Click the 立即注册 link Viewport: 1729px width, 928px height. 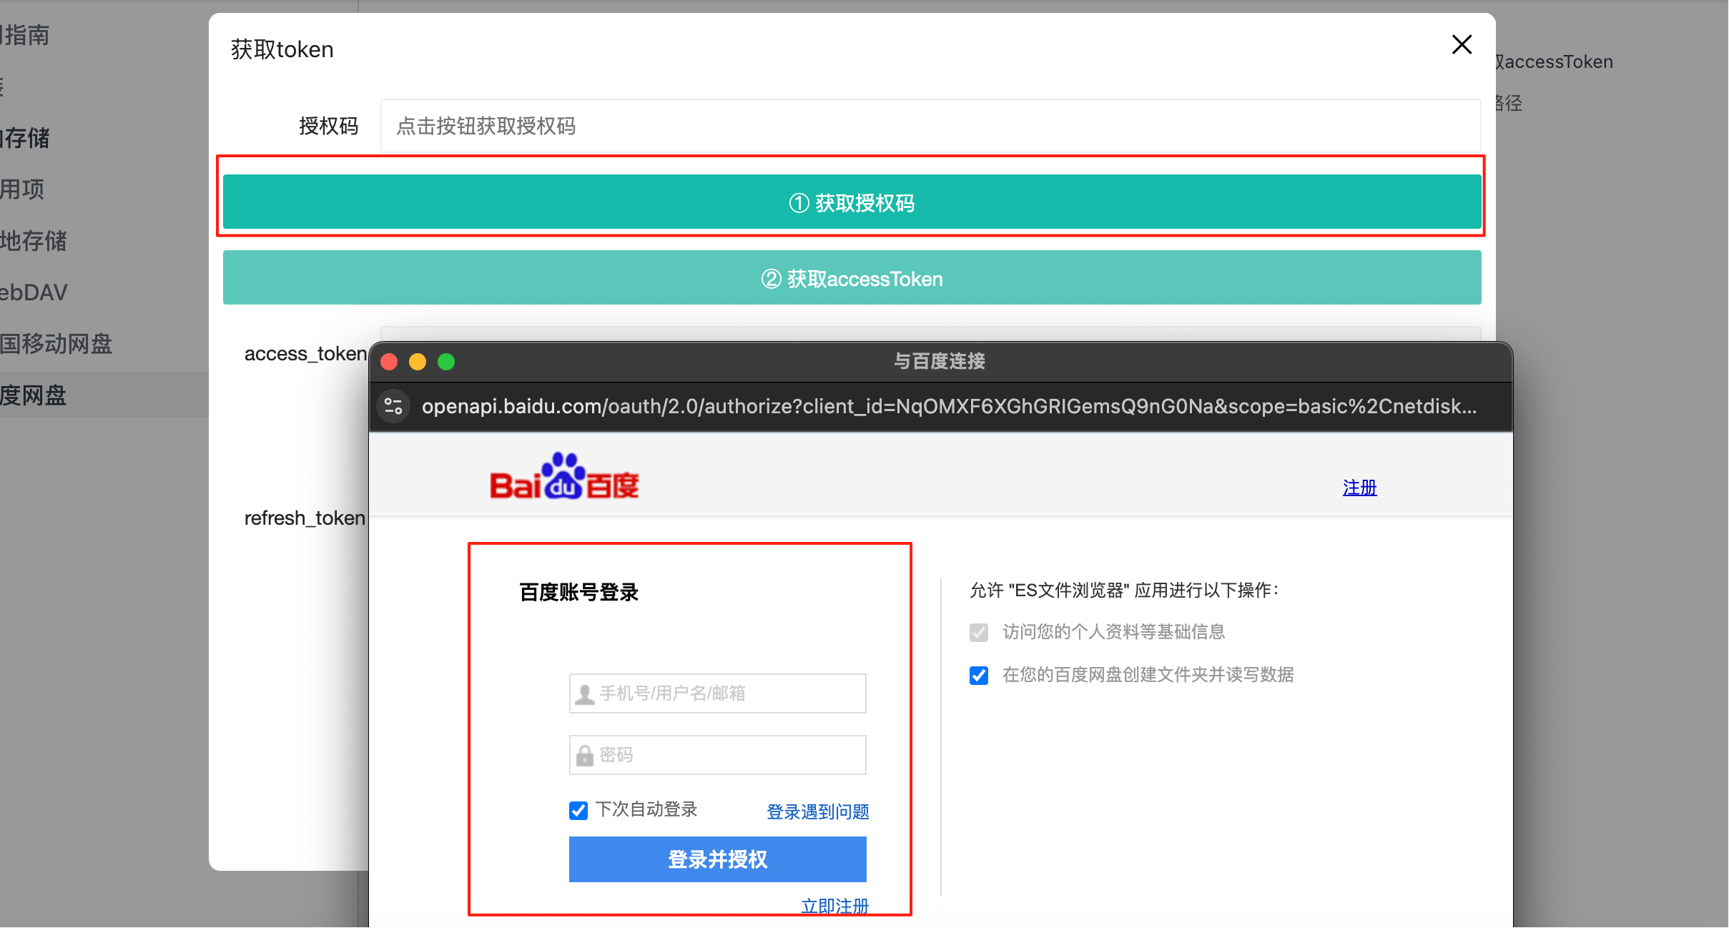(x=834, y=906)
